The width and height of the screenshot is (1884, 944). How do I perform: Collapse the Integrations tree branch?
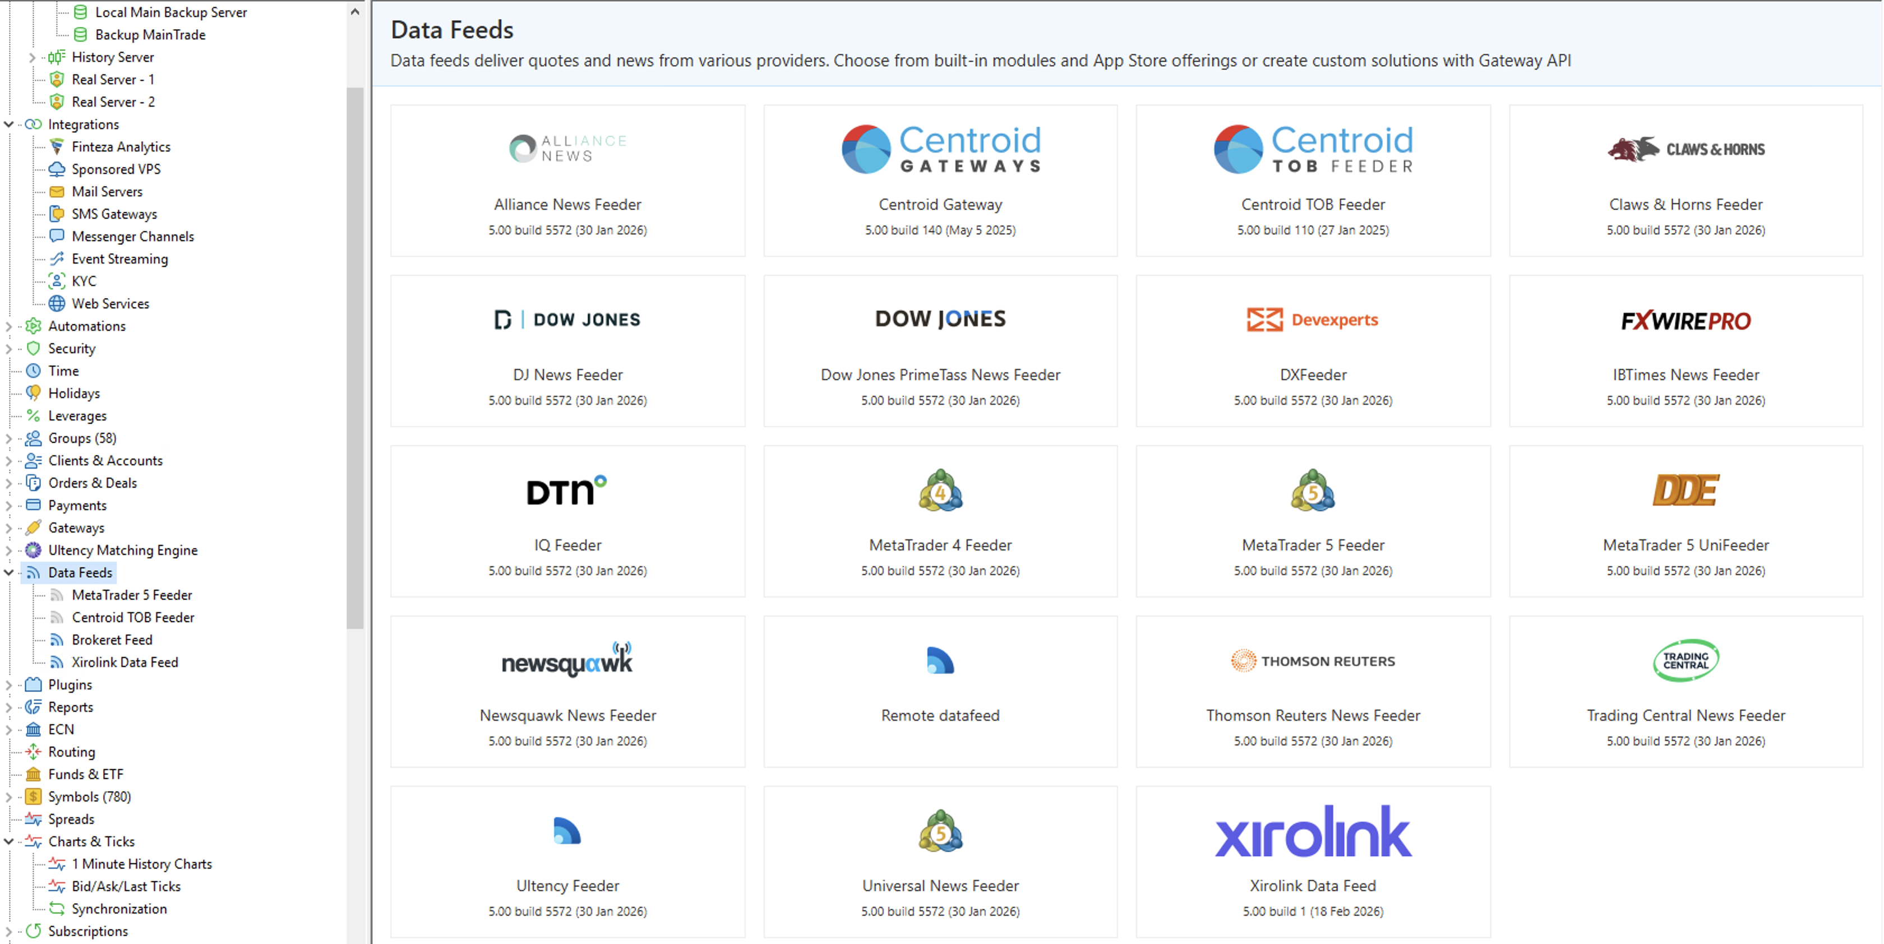tap(8, 124)
